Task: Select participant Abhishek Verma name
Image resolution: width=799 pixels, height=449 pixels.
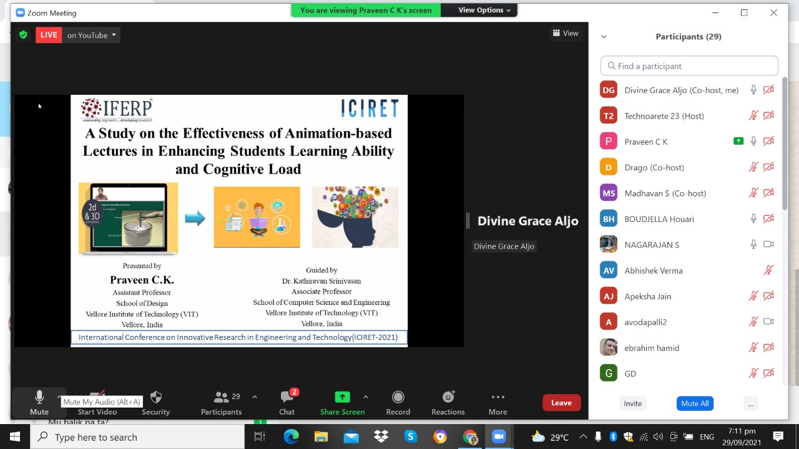Action: (x=654, y=271)
